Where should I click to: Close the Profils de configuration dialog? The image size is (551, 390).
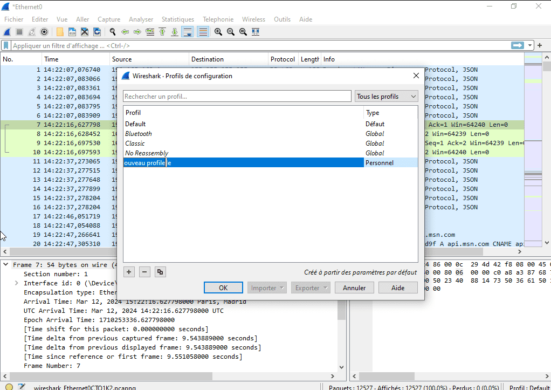pos(416,76)
